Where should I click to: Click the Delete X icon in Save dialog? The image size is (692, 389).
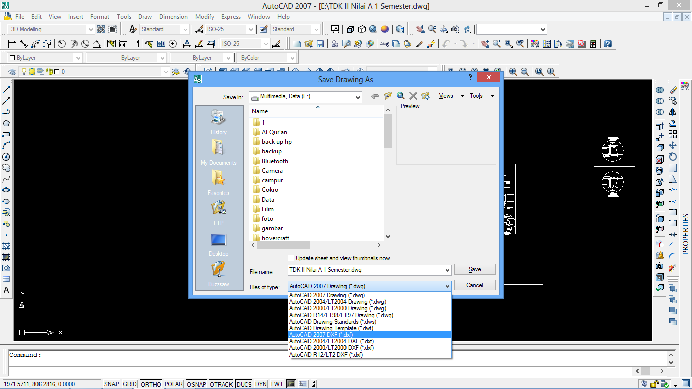pos(413,96)
